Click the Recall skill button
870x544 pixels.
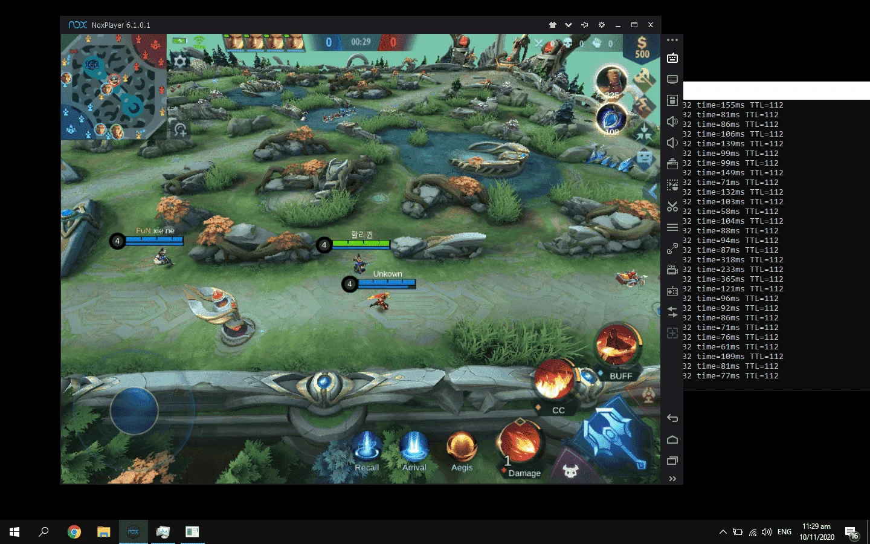[x=367, y=451]
